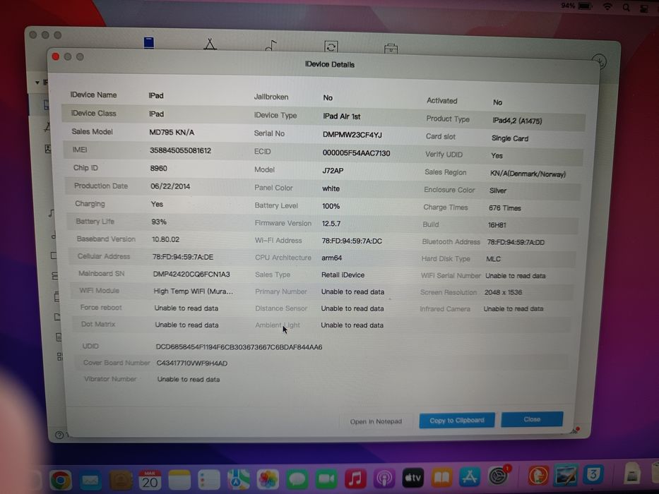This screenshot has width=659, height=494.
Task: Collapse the device tree triangle in sidebar
Action: pos(37,83)
